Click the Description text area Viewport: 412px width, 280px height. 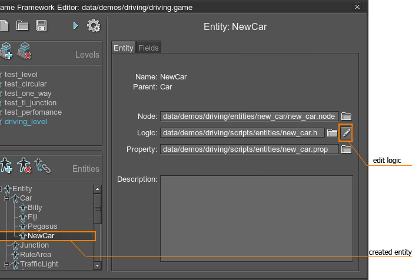point(256,218)
